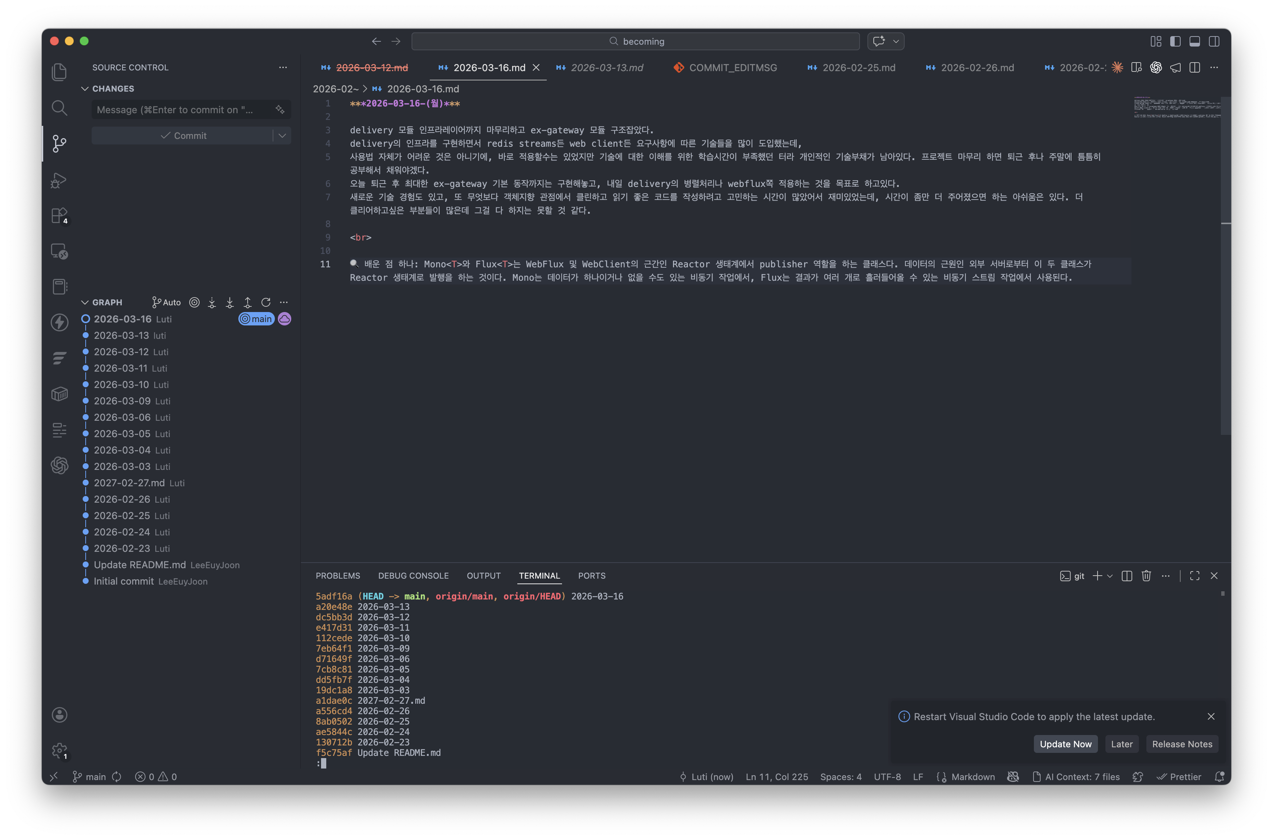Open Extensions view with badge
Viewport: 1273px width, 840px height.
tap(59, 216)
